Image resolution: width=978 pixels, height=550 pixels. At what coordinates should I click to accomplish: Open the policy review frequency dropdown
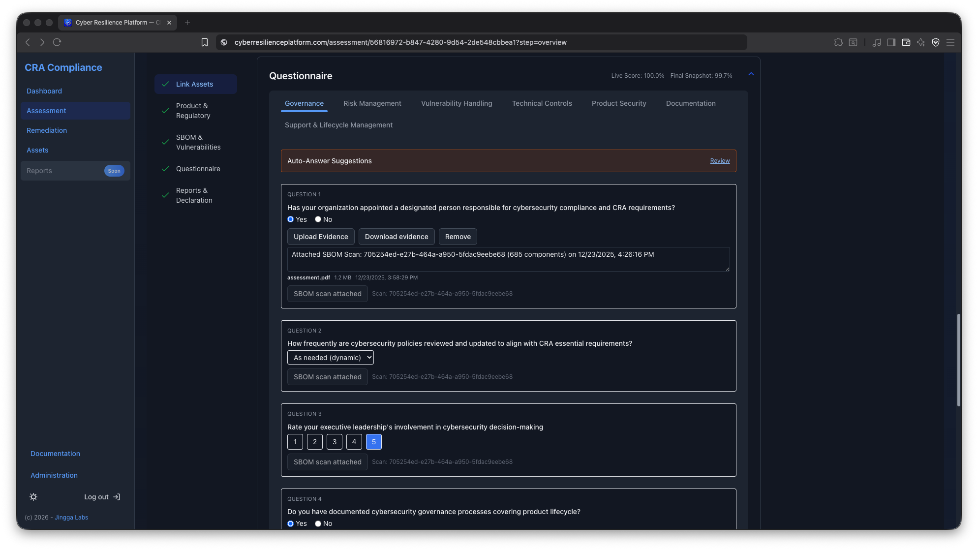(x=330, y=357)
